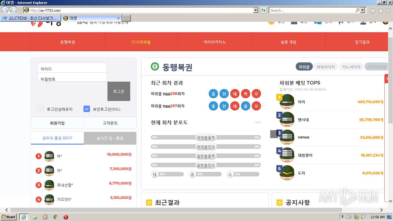This screenshot has height=221, width=393.
Task: Click the red number 3 badge beside 국내선항*
Action: click(x=38, y=185)
